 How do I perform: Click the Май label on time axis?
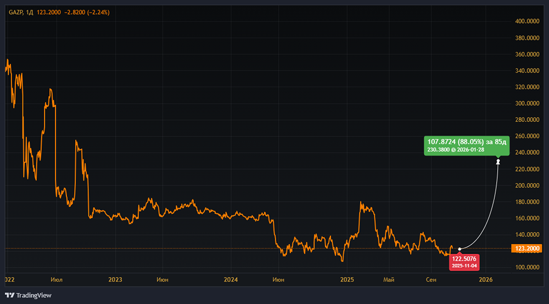[x=389, y=280]
